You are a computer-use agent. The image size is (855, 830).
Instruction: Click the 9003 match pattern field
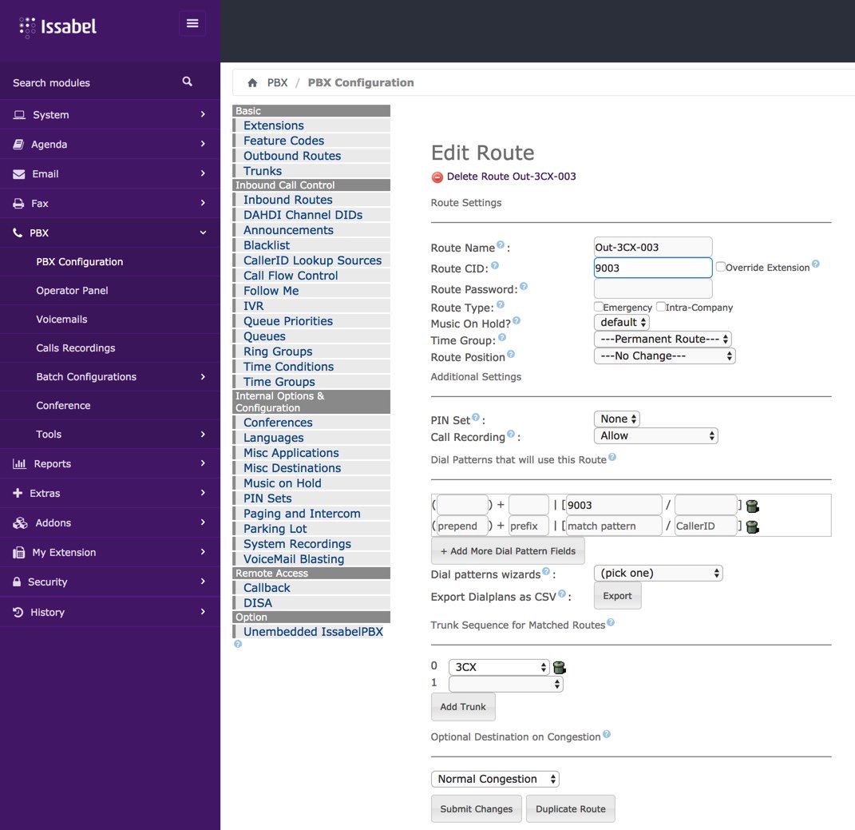[613, 506]
